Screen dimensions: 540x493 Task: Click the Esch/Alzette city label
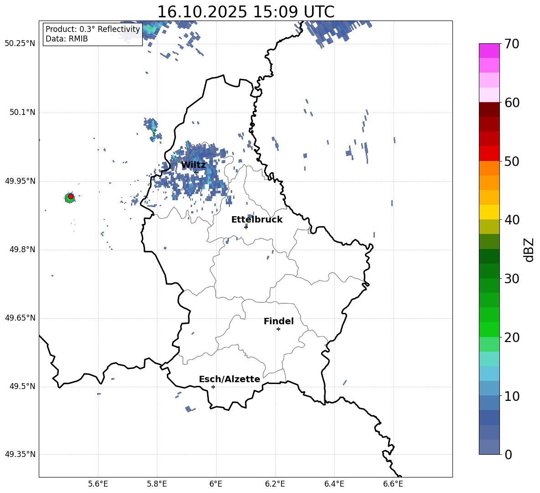(229, 379)
